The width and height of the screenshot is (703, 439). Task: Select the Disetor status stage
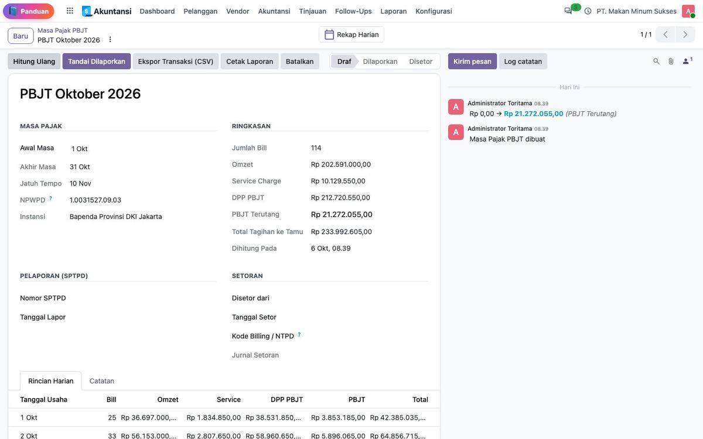click(x=421, y=61)
